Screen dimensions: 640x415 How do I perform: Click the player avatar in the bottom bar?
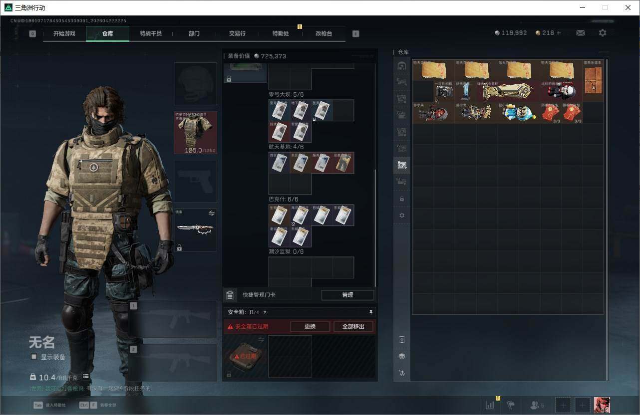coord(602,405)
